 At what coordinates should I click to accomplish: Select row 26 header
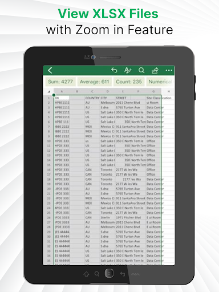(48, 217)
